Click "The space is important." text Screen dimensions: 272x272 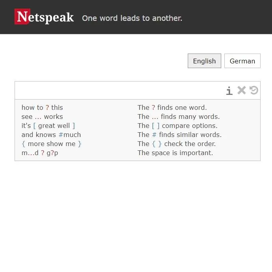point(175,153)
